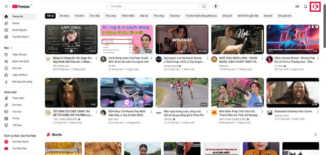Play the APOLOGIZE video thumbnail

[182, 40]
